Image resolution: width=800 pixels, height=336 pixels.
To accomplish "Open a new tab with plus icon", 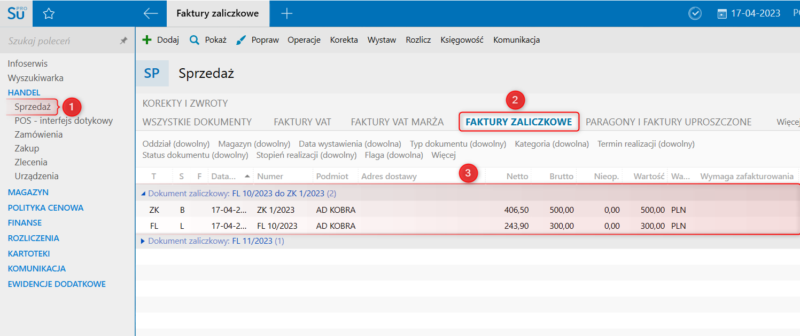I will 287,14.
